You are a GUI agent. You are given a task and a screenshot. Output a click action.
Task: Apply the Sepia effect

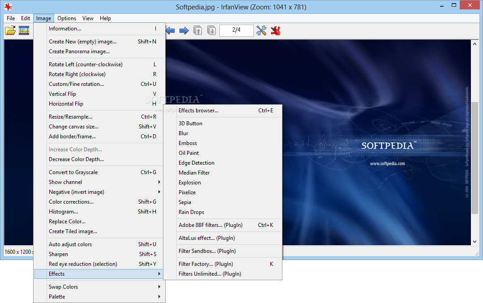[x=222, y=202]
